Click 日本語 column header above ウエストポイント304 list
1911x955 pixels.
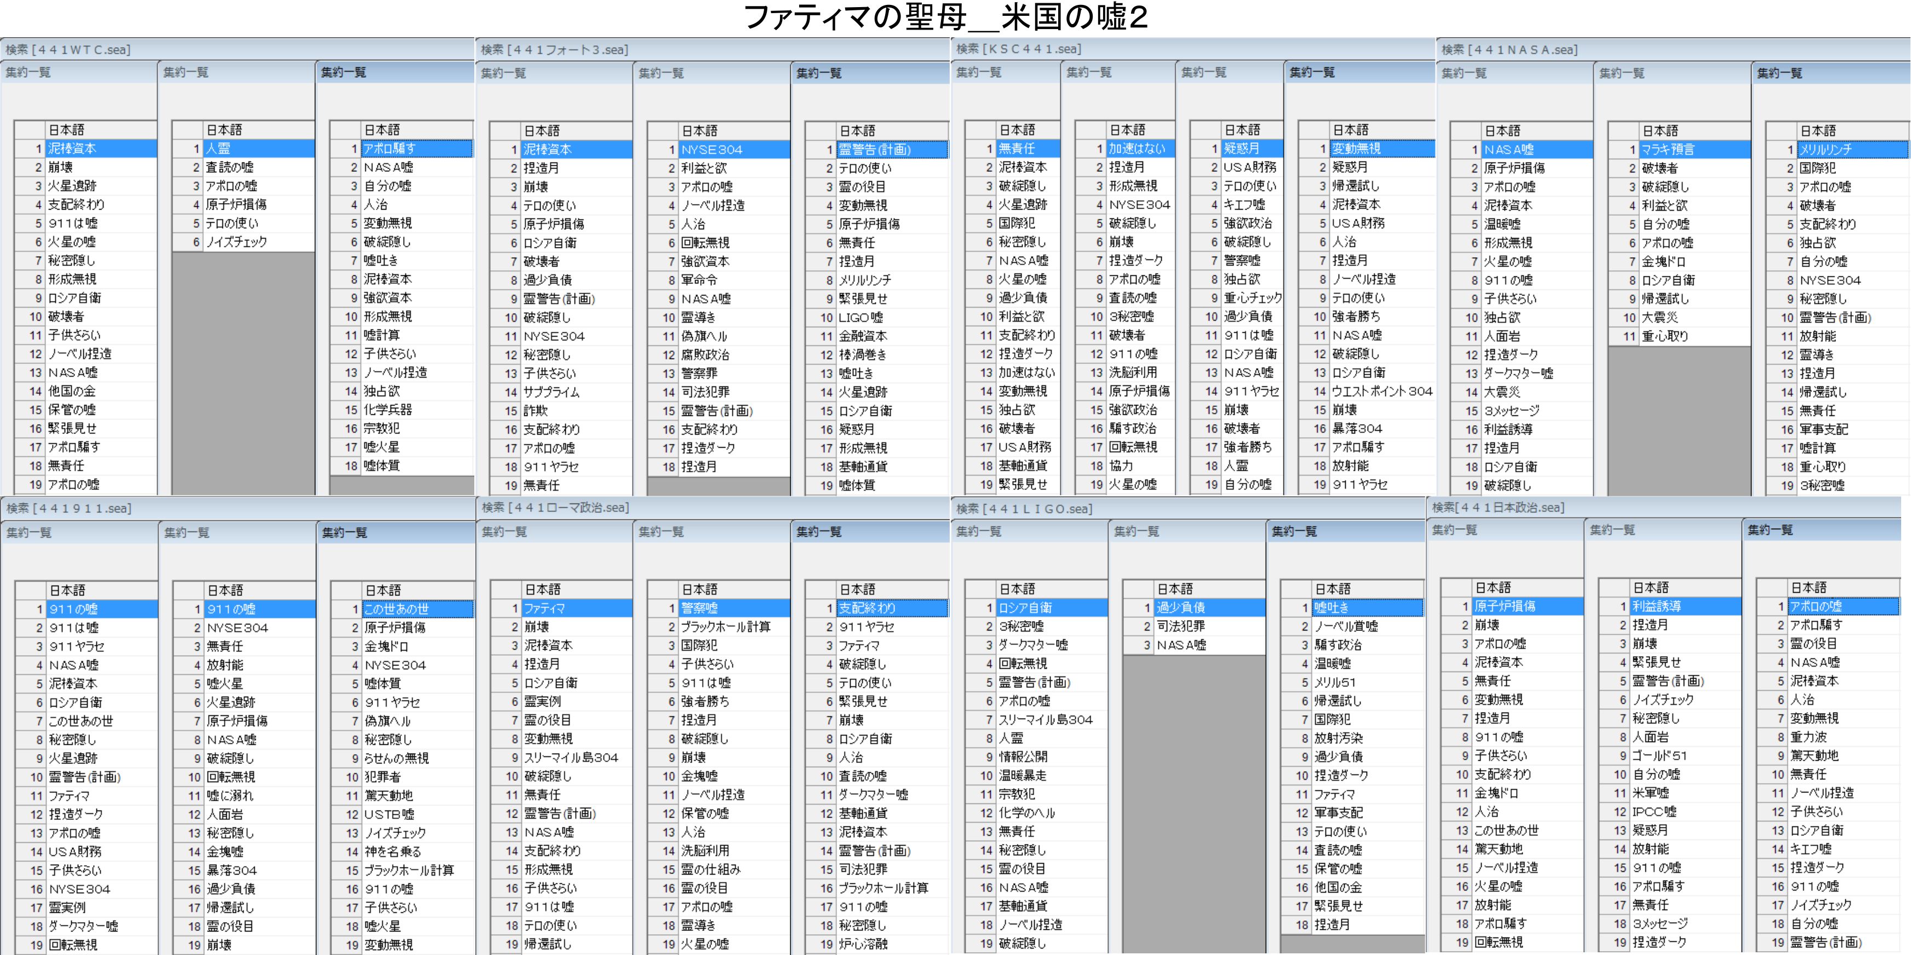[1350, 130]
